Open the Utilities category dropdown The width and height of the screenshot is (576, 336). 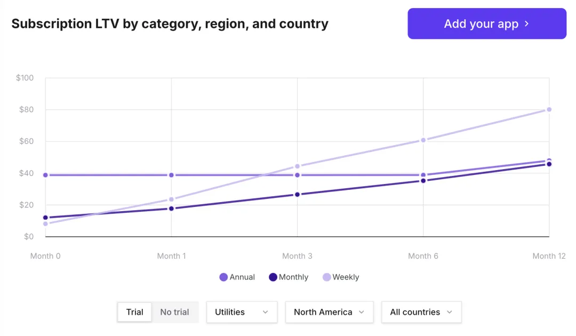242,312
